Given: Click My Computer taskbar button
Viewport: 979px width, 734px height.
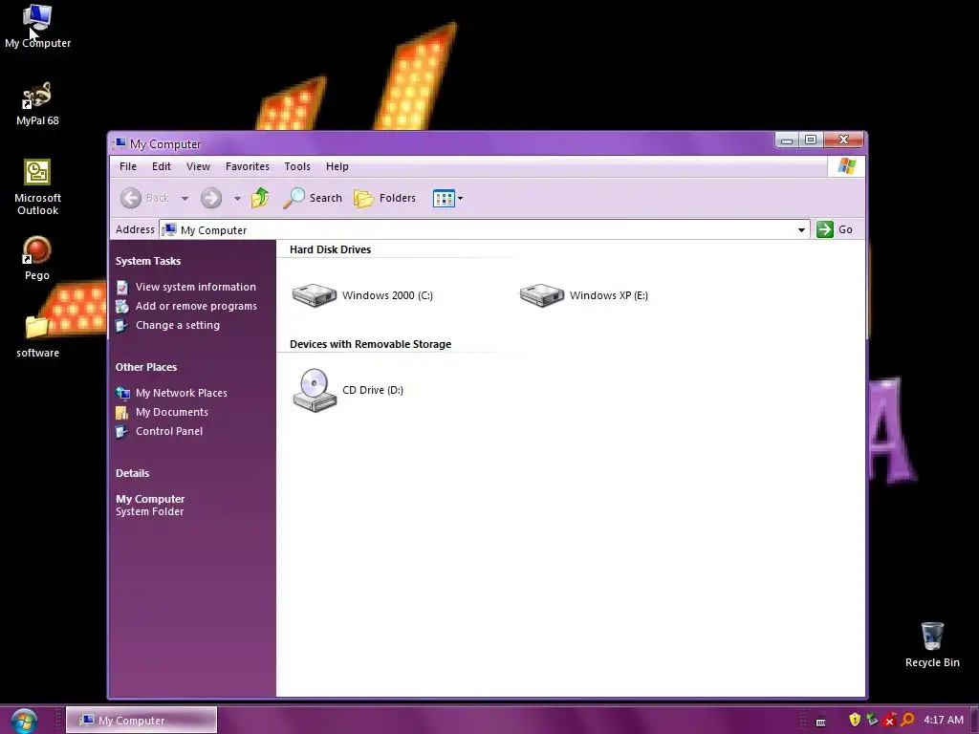Looking at the screenshot, I should 141,721.
